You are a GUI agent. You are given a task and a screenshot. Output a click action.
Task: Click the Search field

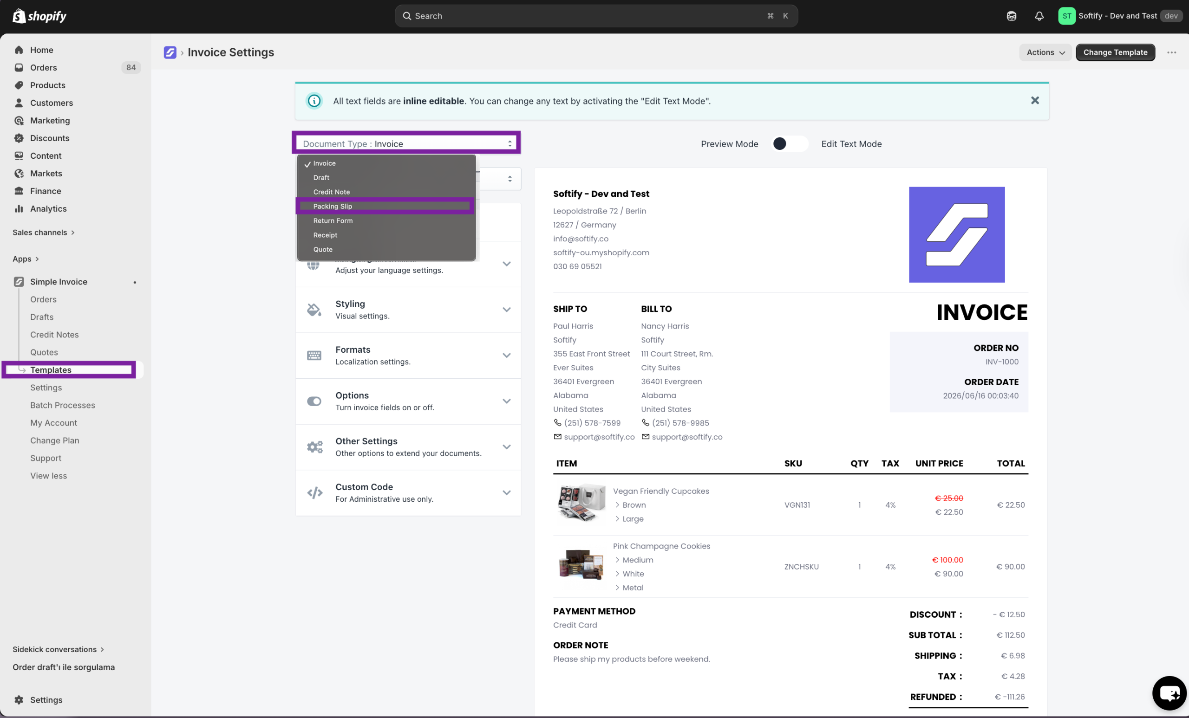click(596, 16)
